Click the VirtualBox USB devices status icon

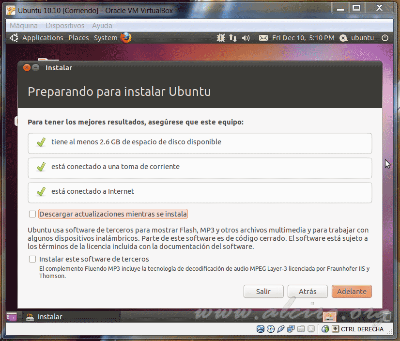pos(280,329)
